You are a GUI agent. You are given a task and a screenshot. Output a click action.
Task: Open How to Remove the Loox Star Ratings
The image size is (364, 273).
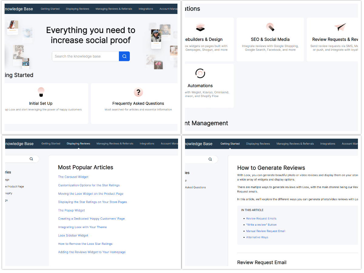click(85, 244)
